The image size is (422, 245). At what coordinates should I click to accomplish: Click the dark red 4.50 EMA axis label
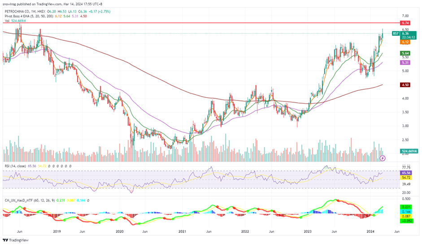coord(405,85)
